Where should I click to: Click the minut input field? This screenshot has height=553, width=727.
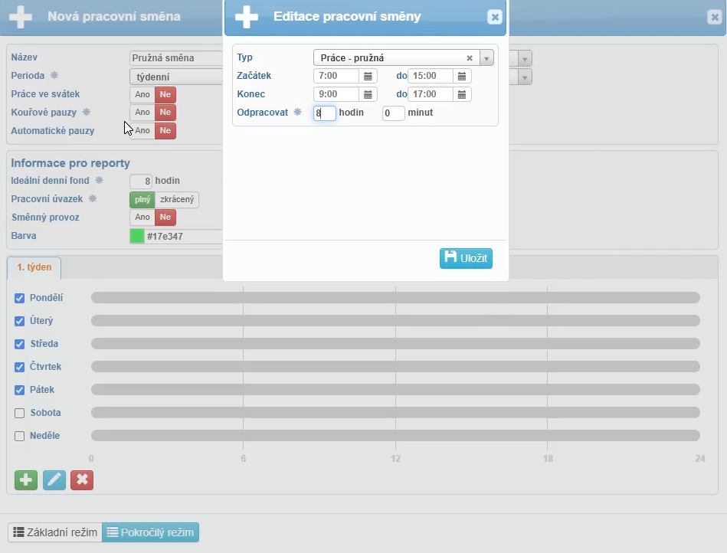point(393,113)
